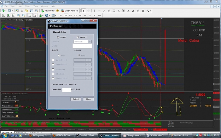This screenshot has height=138, width=221.
Task: Select the MODIFY radio button in ticket dialog
Action: (78, 37)
